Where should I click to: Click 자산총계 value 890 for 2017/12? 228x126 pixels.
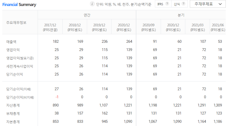(56, 105)
